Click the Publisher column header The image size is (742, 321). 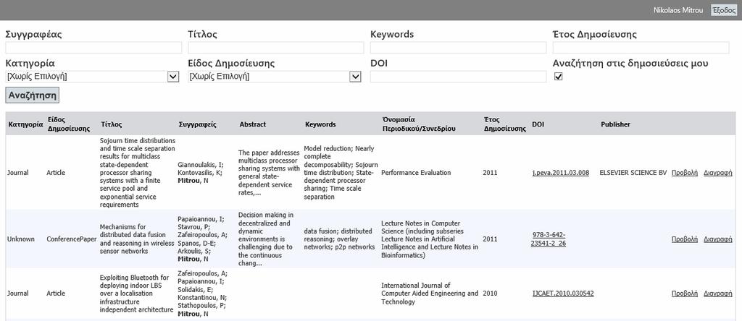(x=616, y=124)
